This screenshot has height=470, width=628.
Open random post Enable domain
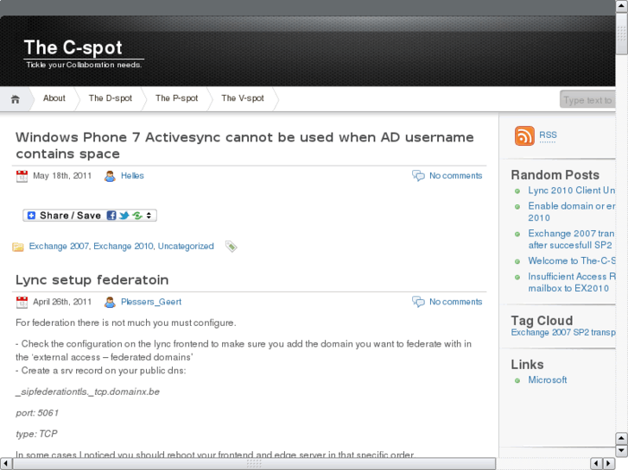572,212
